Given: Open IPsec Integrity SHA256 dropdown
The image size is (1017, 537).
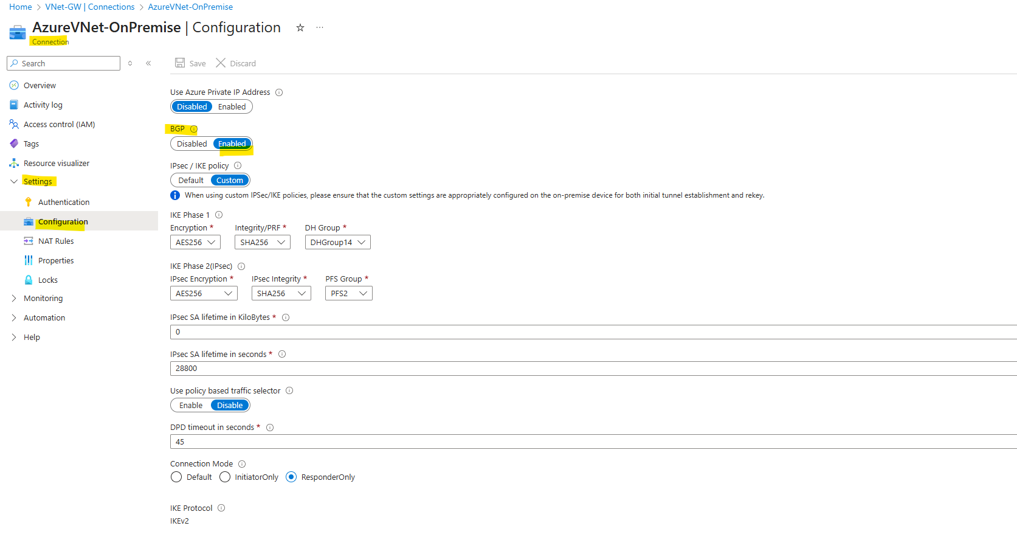Looking at the screenshot, I should pos(281,293).
